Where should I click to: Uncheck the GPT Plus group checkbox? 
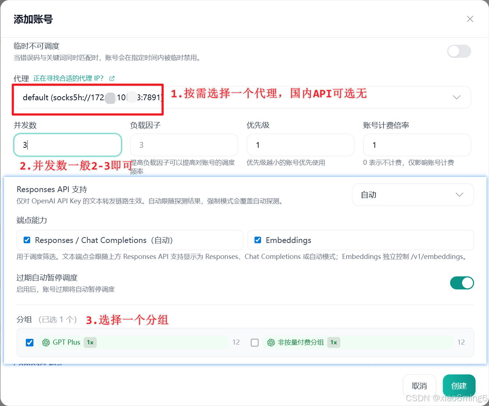30,342
